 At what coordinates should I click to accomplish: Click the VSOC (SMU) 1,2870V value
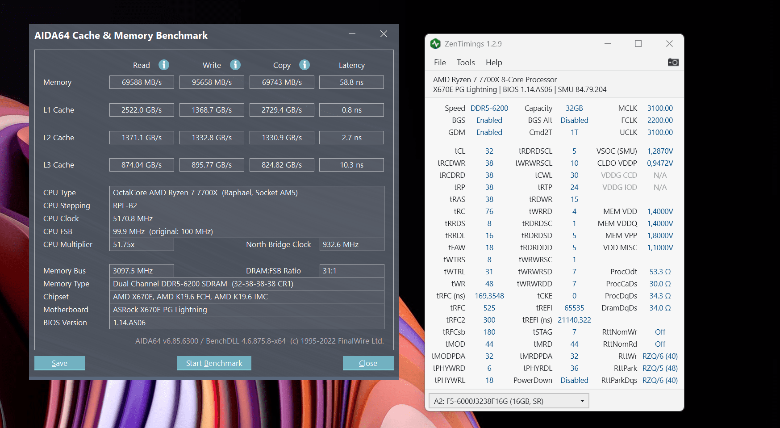tap(660, 151)
